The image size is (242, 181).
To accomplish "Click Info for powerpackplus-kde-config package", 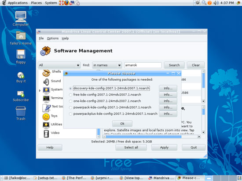I will 168,114.
